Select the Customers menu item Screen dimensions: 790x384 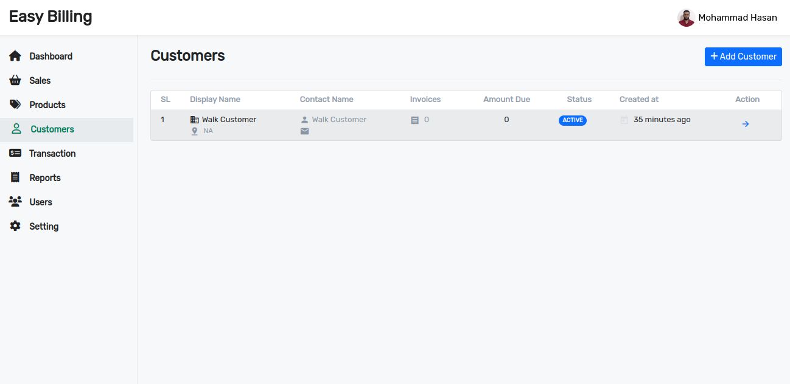[x=67, y=129]
